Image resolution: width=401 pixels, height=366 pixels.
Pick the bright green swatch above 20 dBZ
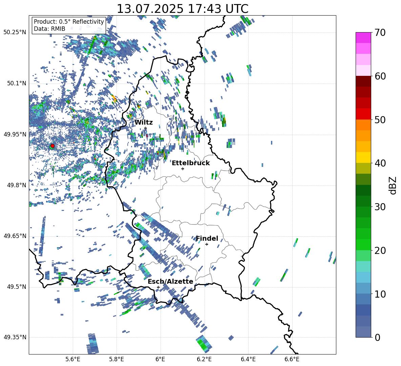pyautogui.click(x=363, y=244)
